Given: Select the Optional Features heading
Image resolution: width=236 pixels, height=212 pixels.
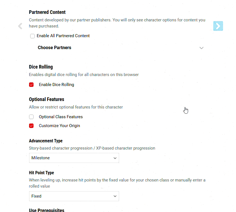Looking at the screenshot, I should 47,99.
